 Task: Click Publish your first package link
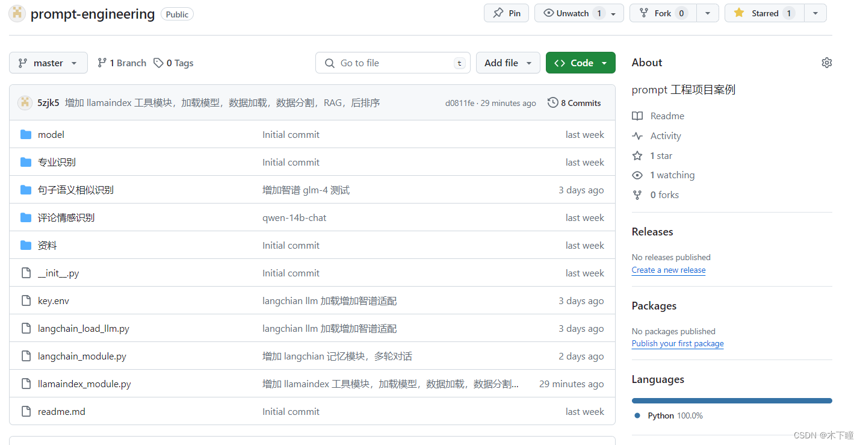coord(678,343)
